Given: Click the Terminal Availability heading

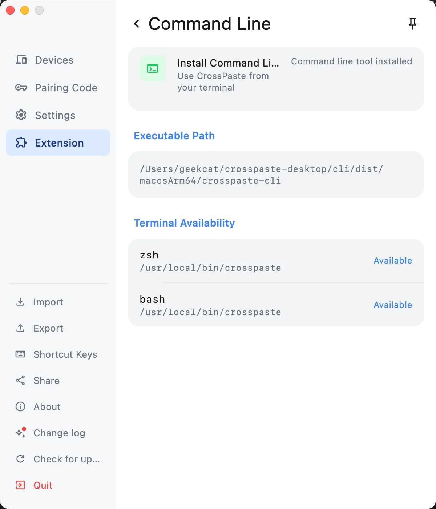Looking at the screenshot, I should pos(184,223).
